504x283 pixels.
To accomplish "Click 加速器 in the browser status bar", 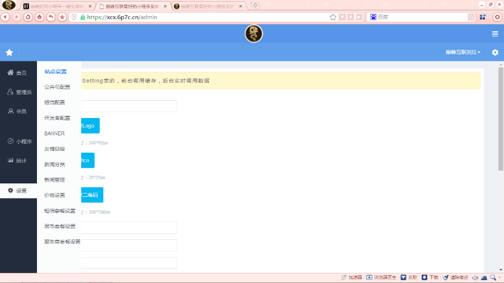I will click(x=352, y=277).
